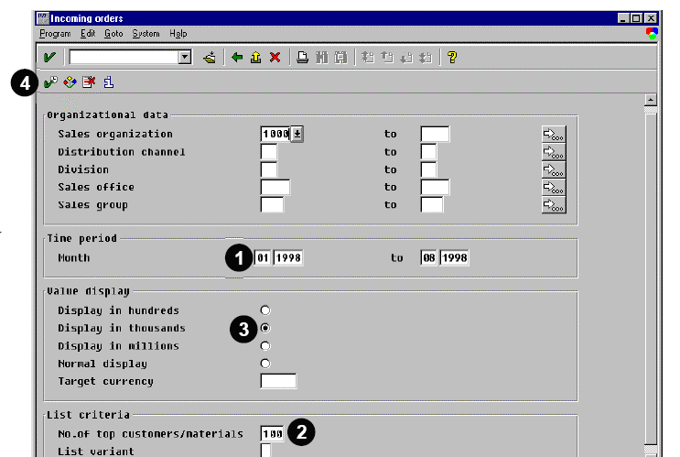Viewport: 680px width, 457px height.
Task: Click the Sales group from field
Action: (x=272, y=204)
